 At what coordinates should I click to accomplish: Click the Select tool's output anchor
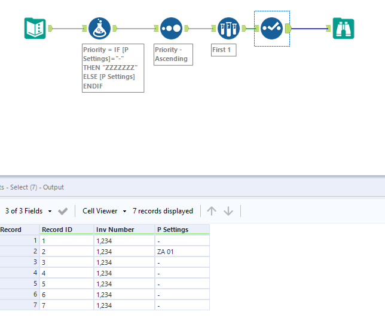[x=288, y=28]
